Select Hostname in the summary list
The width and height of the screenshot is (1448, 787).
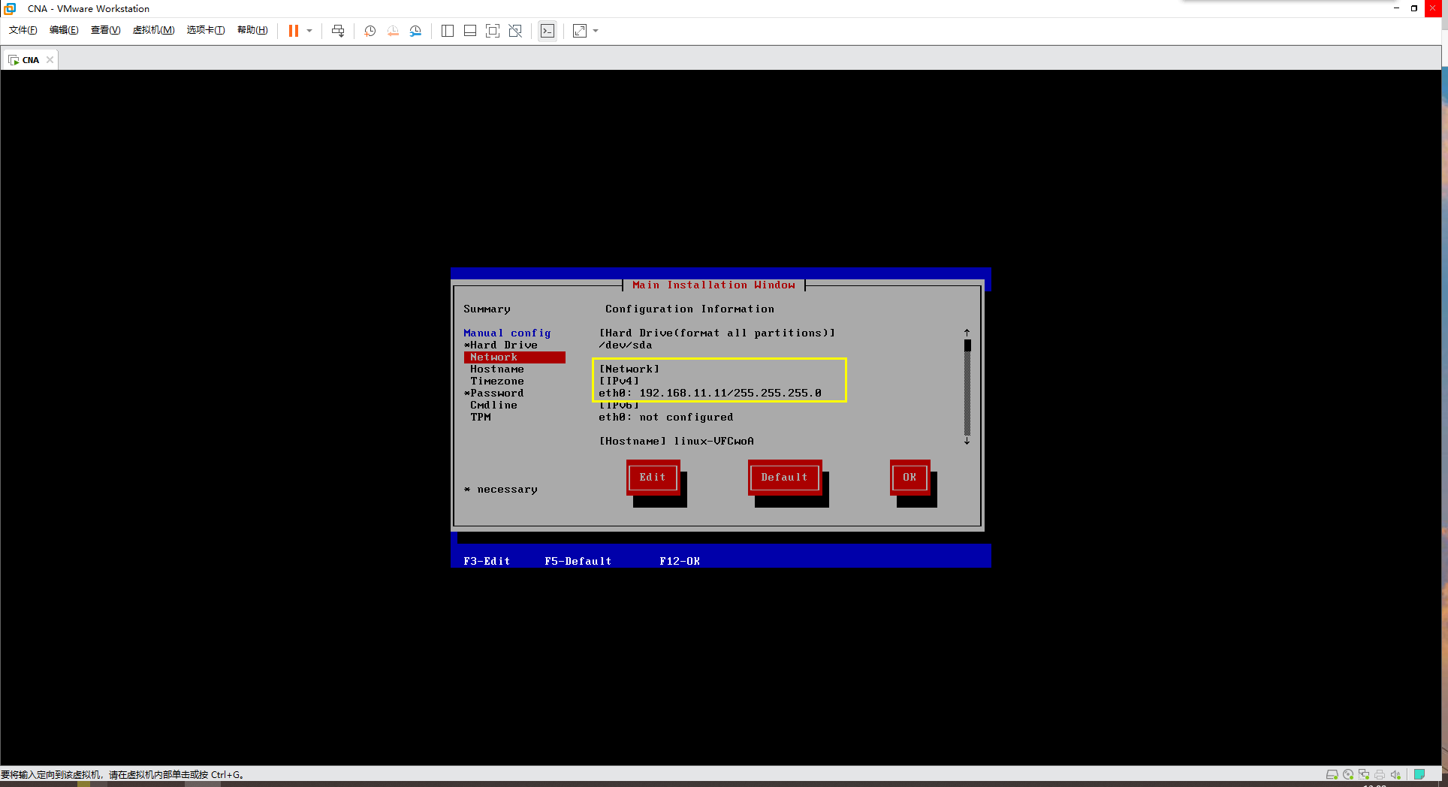click(x=497, y=369)
